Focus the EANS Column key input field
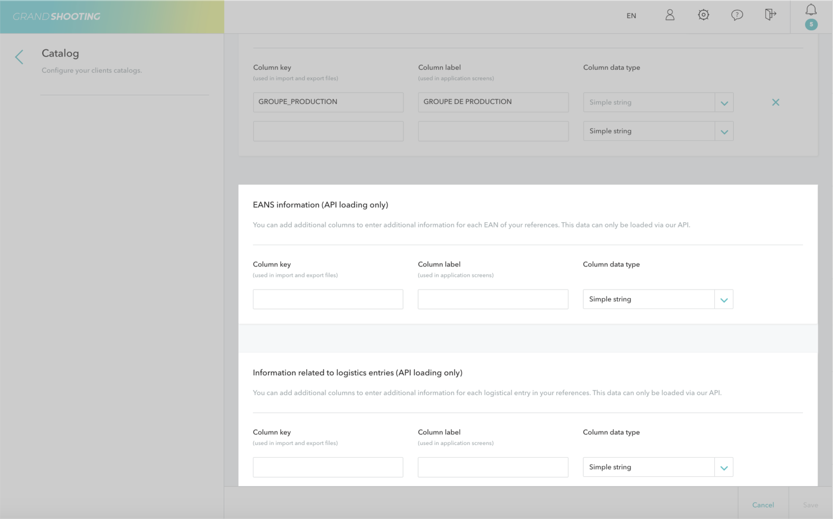Viewport: 833px width, 519px height. point(328,299)
